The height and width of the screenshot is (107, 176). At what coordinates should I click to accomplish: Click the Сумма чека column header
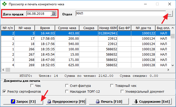(67, 28)
